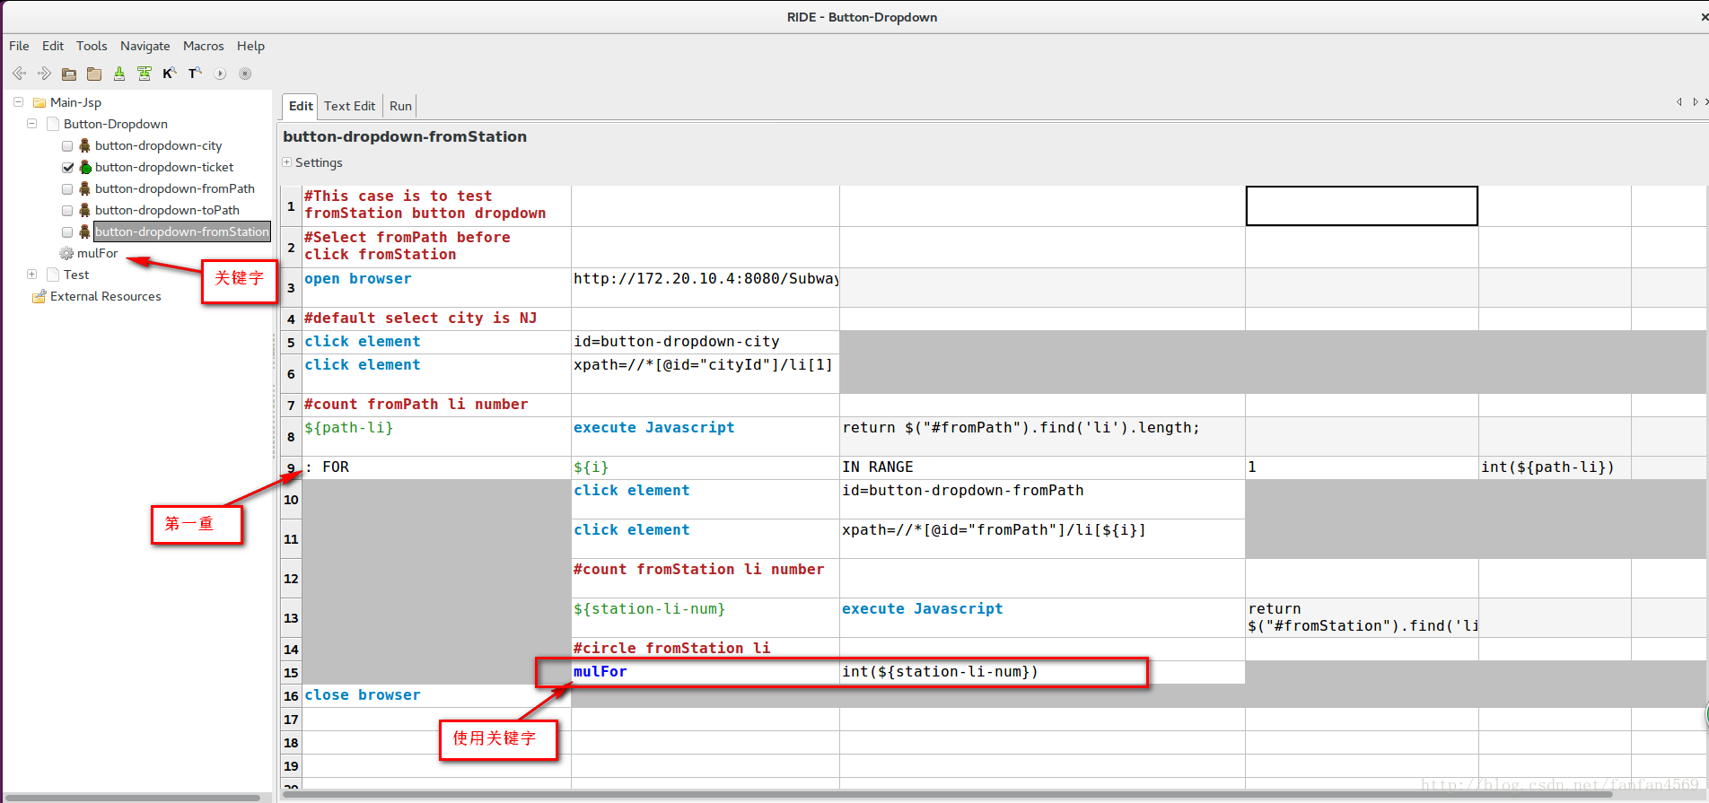
Task: Click the Main-Jsp folder icon
Action: pos(39,102)
